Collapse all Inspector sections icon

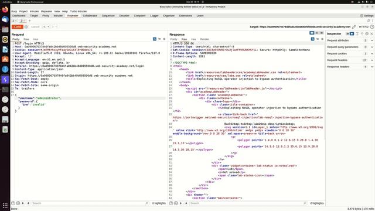tap(362, 34)
